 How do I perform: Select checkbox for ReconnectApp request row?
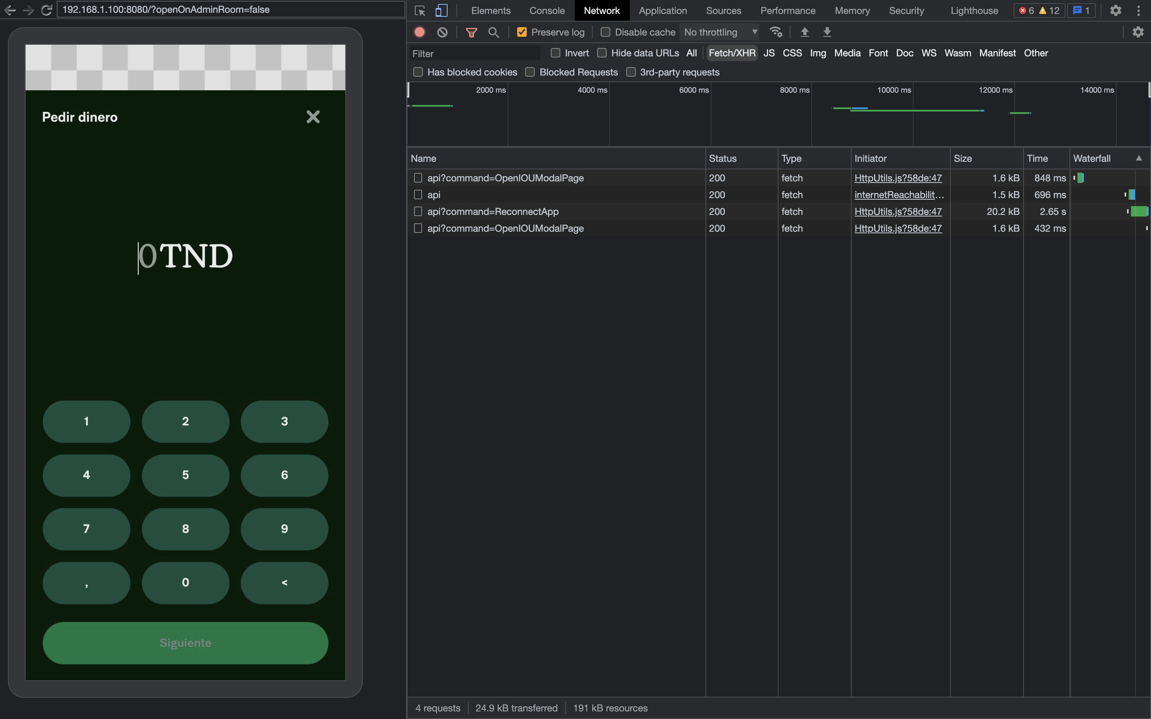tap(418, 211)
